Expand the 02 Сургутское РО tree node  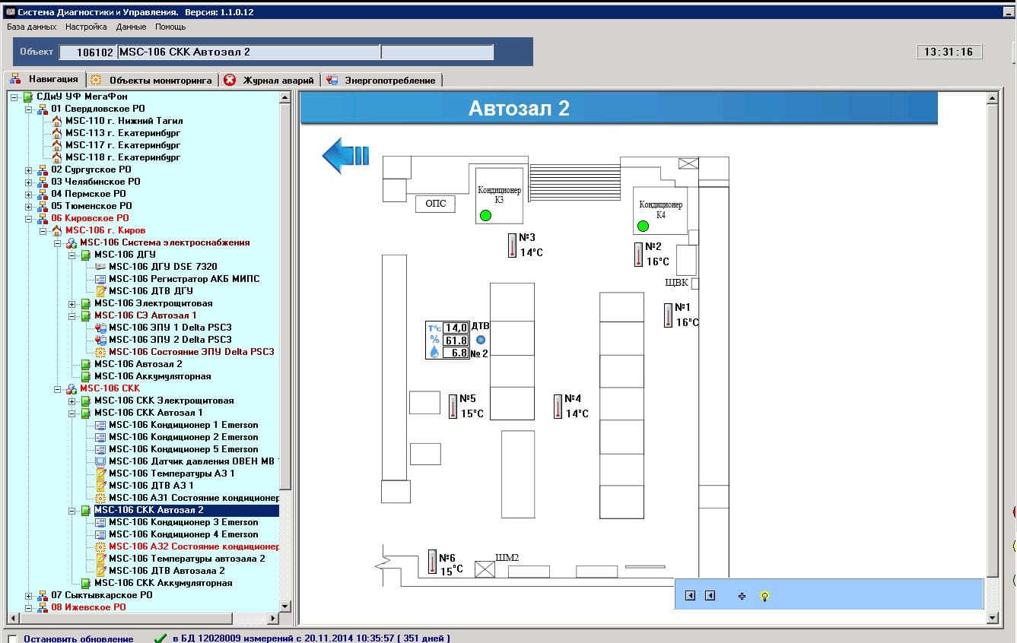[x=29, y=169]
